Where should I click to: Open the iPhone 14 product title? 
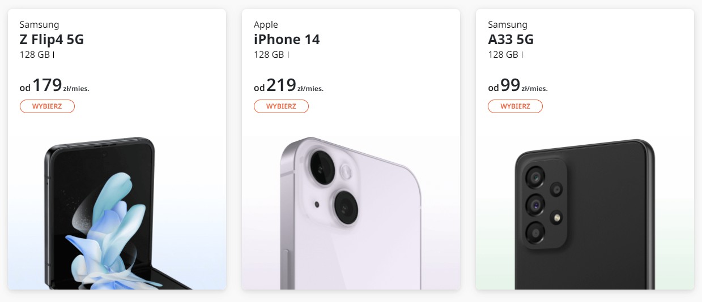[287, 40]
